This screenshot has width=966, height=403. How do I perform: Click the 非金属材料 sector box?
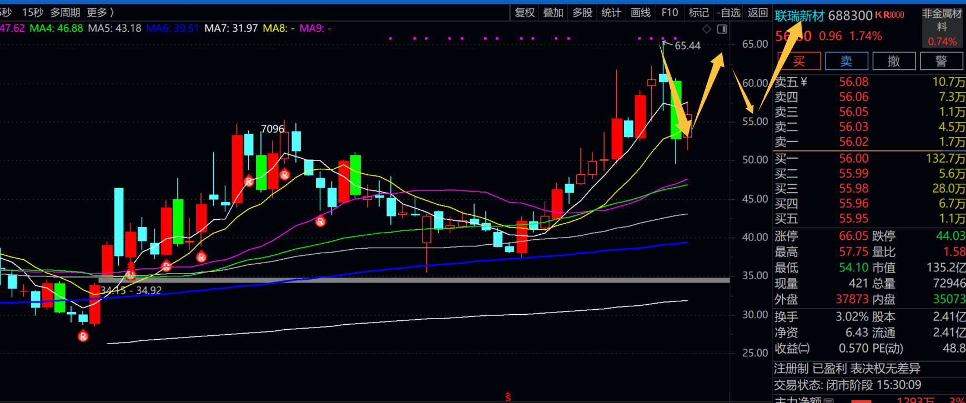click(942, 27)
